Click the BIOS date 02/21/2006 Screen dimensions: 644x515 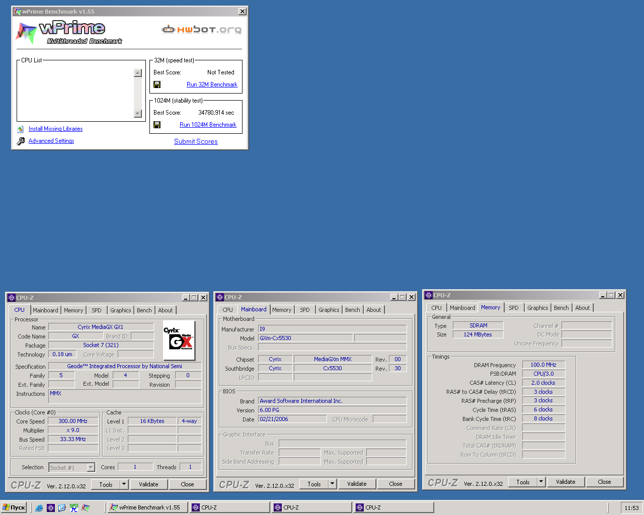click(292, 419)
